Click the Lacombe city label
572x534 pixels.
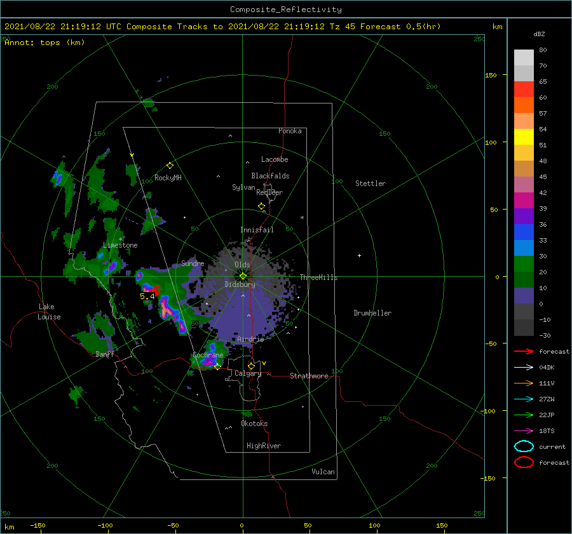pos(275,159)
